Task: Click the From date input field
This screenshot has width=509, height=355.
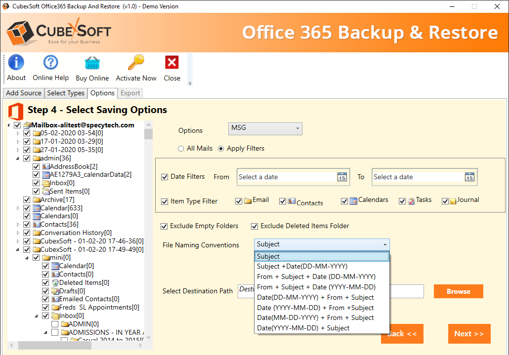Action: coord(286,177)
